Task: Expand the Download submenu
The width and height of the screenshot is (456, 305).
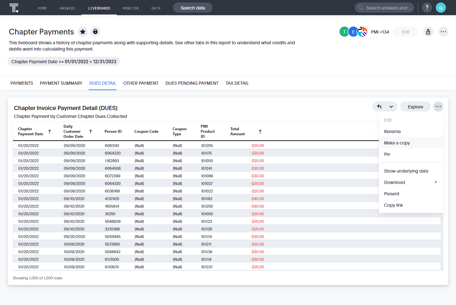Action: coord(411,182)
